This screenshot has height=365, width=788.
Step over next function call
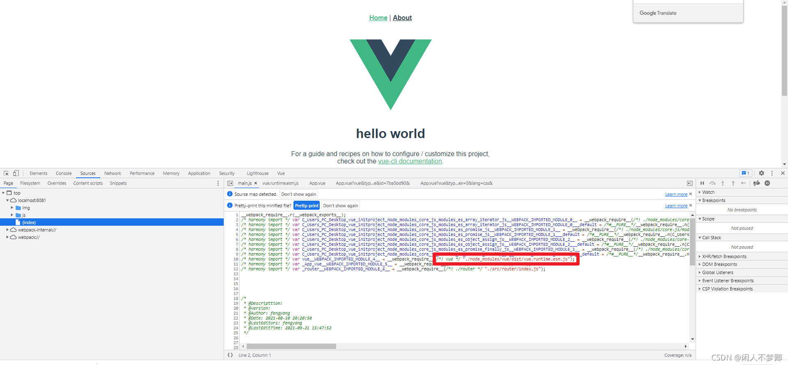coord(712,183)
